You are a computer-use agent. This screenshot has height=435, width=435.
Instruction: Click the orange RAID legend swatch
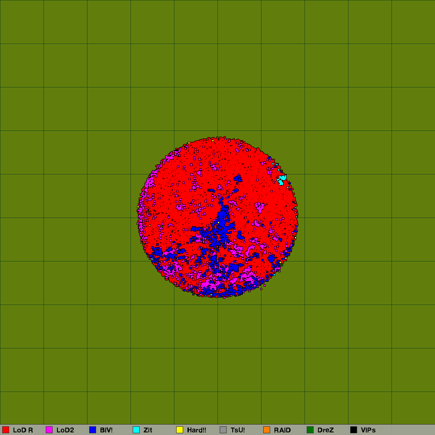267,430
